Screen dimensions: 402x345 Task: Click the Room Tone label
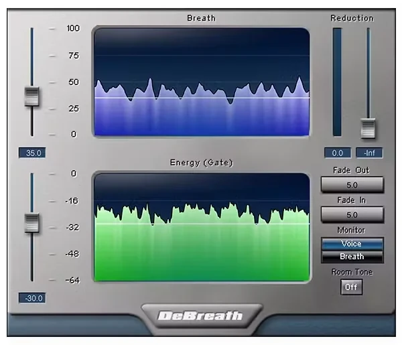352,272
